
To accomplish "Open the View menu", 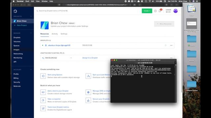I will 38,1.
